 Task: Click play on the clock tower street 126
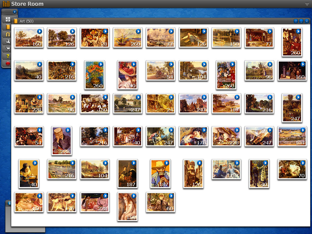pyautogui.click(x=199, y=163)
